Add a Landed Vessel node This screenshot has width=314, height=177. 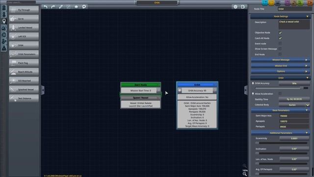click(24, 28)
